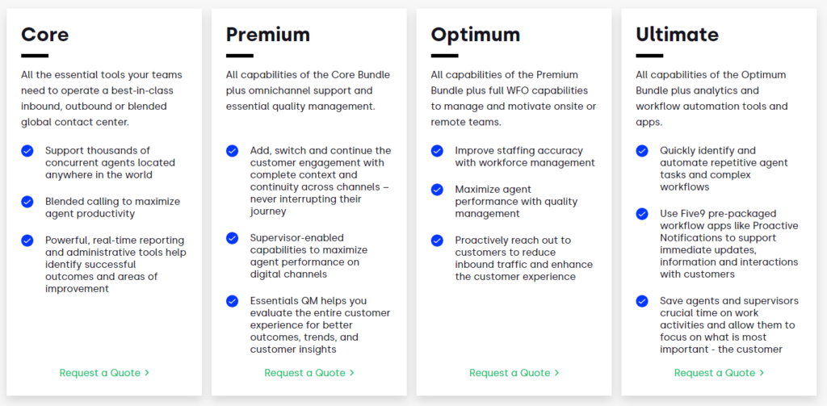
Task: Select the Core bundle heading
Action: click(x=45, y=34)
